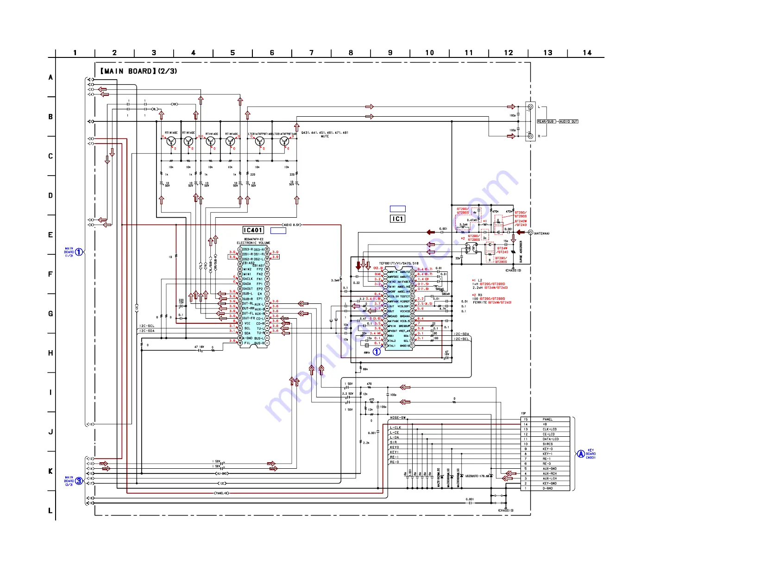
Task: Click the "UDZSUSTE-17B.6B" diode part label
Action: click(477, 476)
